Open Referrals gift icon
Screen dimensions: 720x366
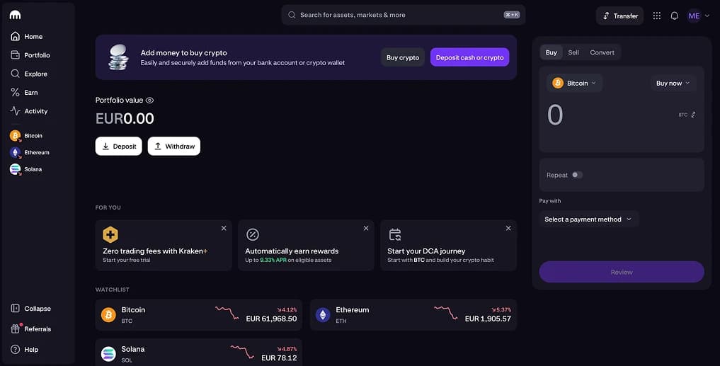pyautogui.click(x=16, y=328)
